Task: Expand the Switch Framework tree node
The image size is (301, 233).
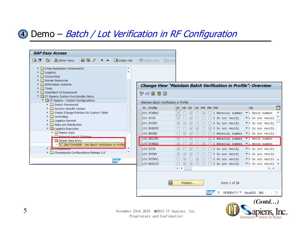Action: pyautogui.click(x=47, y=104)
